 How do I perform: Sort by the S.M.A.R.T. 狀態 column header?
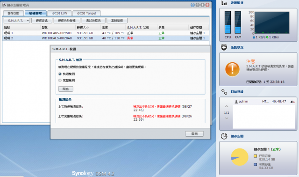(x=141, y=28)
